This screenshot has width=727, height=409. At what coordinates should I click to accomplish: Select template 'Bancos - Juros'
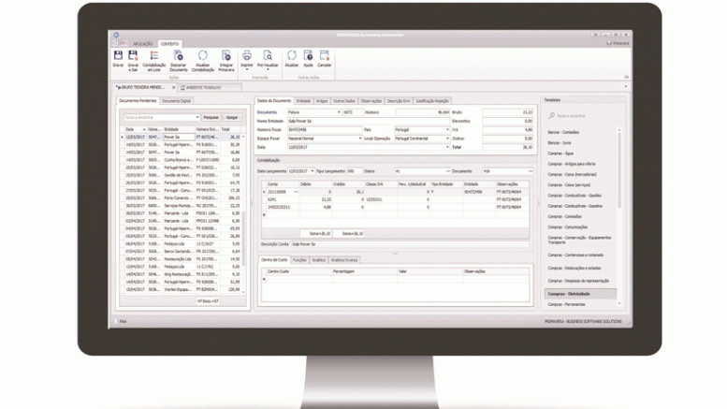pos(560,143)
